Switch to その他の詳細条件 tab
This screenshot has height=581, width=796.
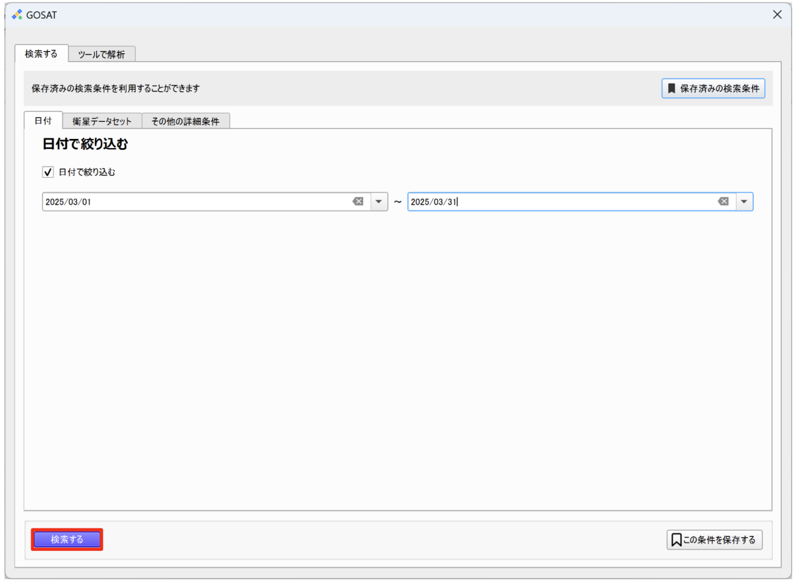(x=185, y=121)
